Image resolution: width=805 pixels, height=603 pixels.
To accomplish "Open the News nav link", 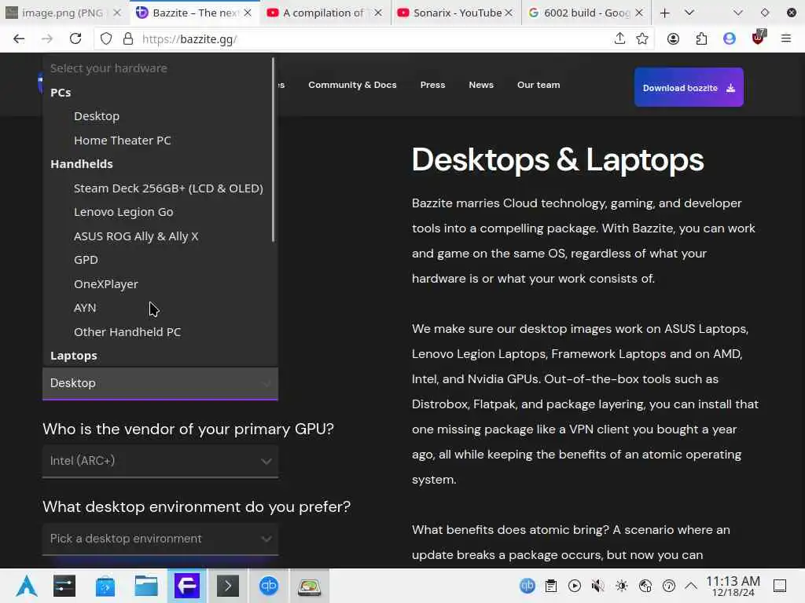I will (481, 85).
